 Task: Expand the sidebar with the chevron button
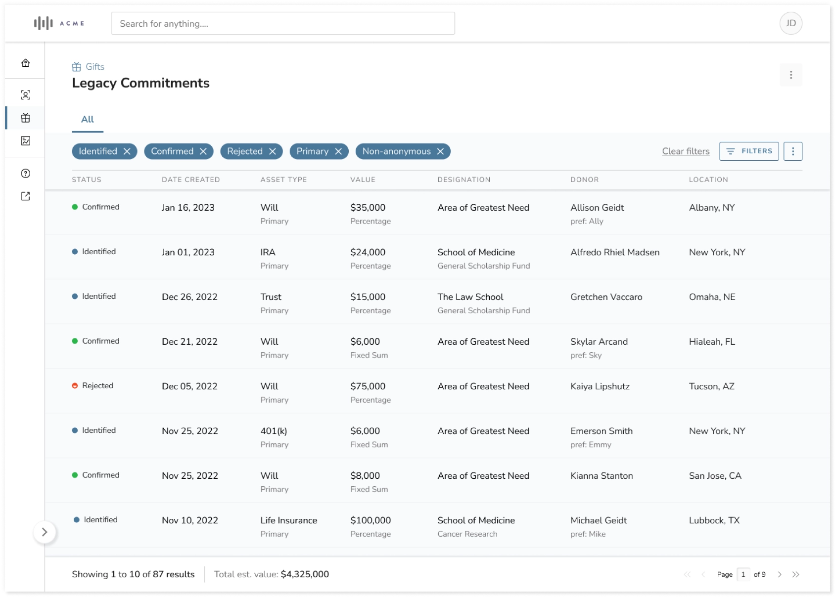[x=45, y=532]
